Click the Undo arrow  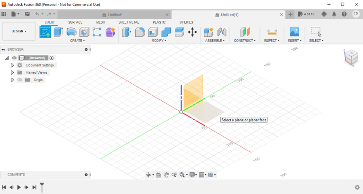coord(37,14)
